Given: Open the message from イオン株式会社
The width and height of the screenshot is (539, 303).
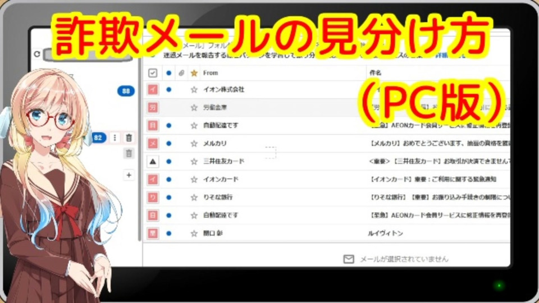Looking at the screenshot, I should (x=223, y=90).
